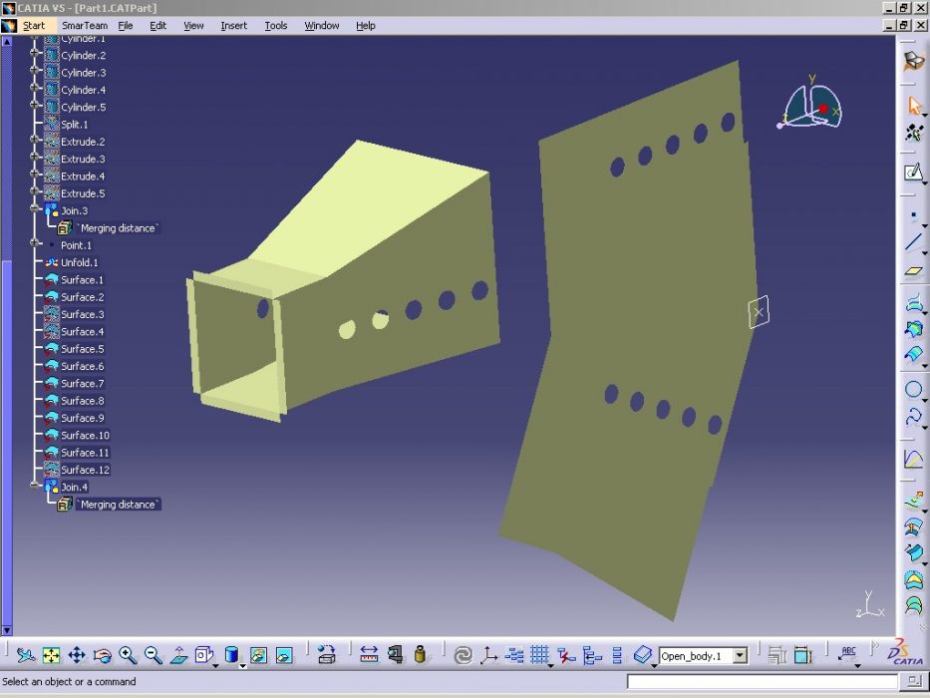Select the Fit All In view icon

click(51, 655)
